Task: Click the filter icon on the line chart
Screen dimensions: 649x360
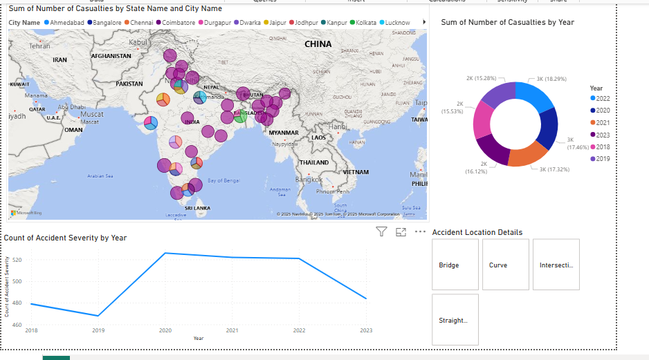Action: tap(381, 232)
